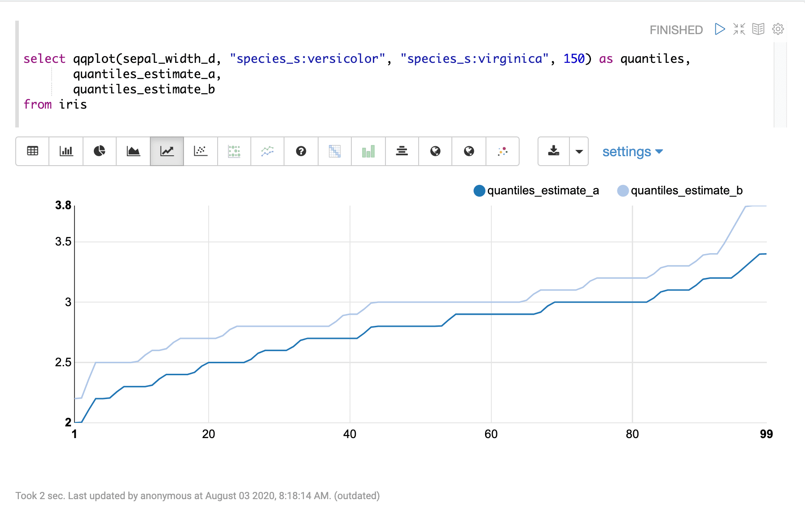The width and height of the screenshot is (805, 509).
Task: Choose the scatter plot chart type
Action: point(200,151)
